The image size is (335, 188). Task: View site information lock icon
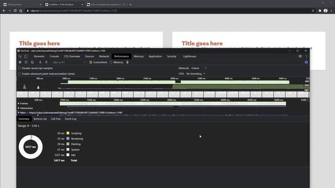[28, 10]
